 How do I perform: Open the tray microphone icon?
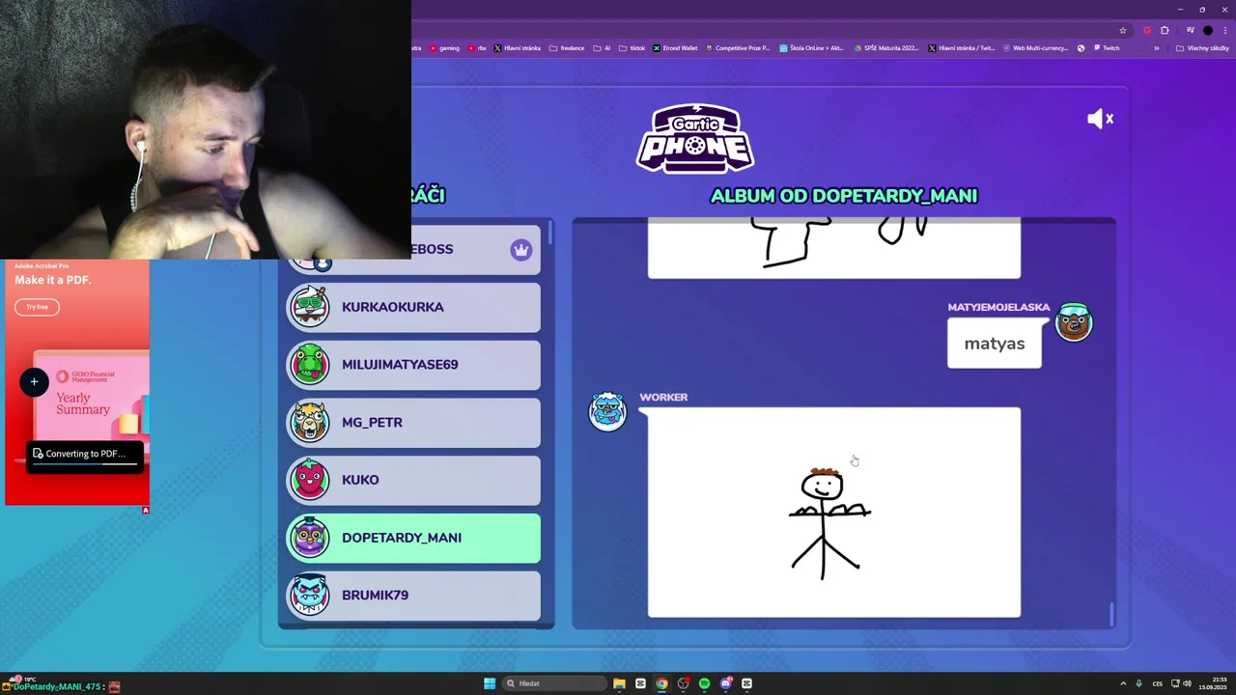point(1138,683)
